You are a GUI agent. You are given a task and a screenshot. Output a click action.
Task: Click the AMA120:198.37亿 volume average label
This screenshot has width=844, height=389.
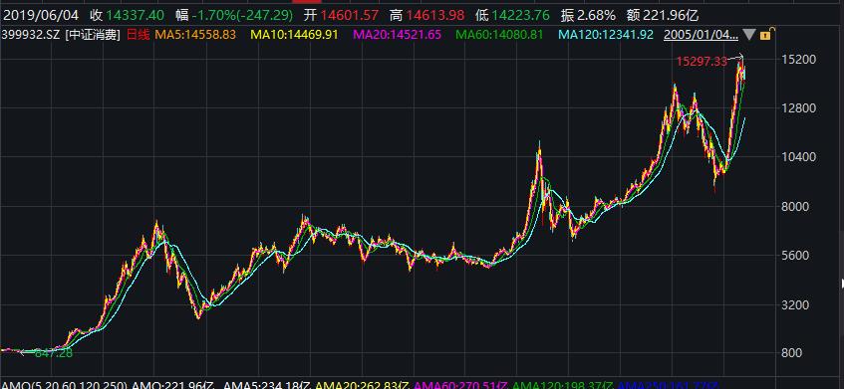click(x=563, y=385)
